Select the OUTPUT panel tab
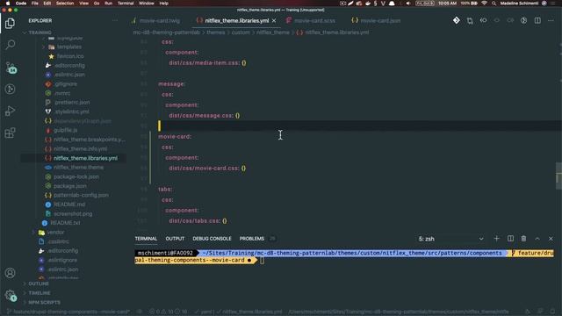The image size is (562, 316). [175, 239]
